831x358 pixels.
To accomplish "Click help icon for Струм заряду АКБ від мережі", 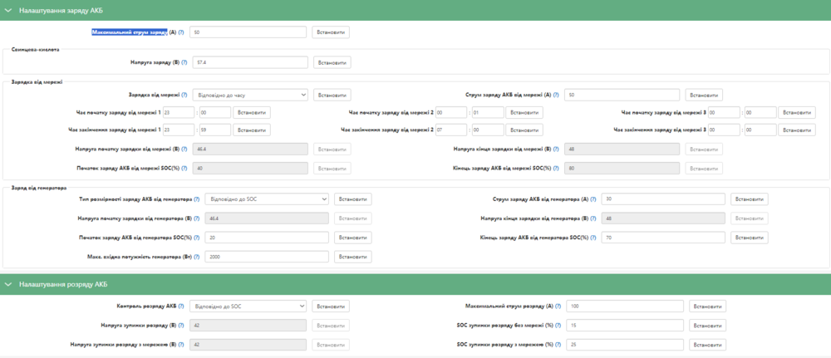I will click(557, 95).
